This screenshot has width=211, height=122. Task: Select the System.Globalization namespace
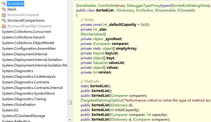pos(19,105)
